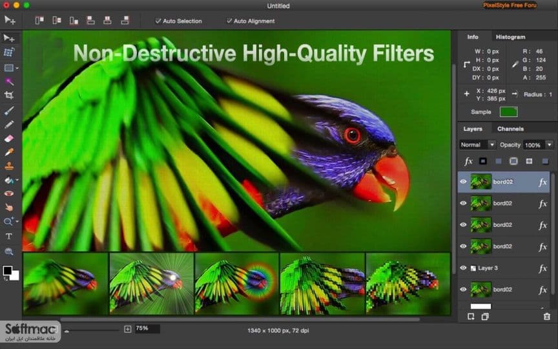
Task: Expand the Paint Bucket tool's dropdown arrow
Action: 17,180
